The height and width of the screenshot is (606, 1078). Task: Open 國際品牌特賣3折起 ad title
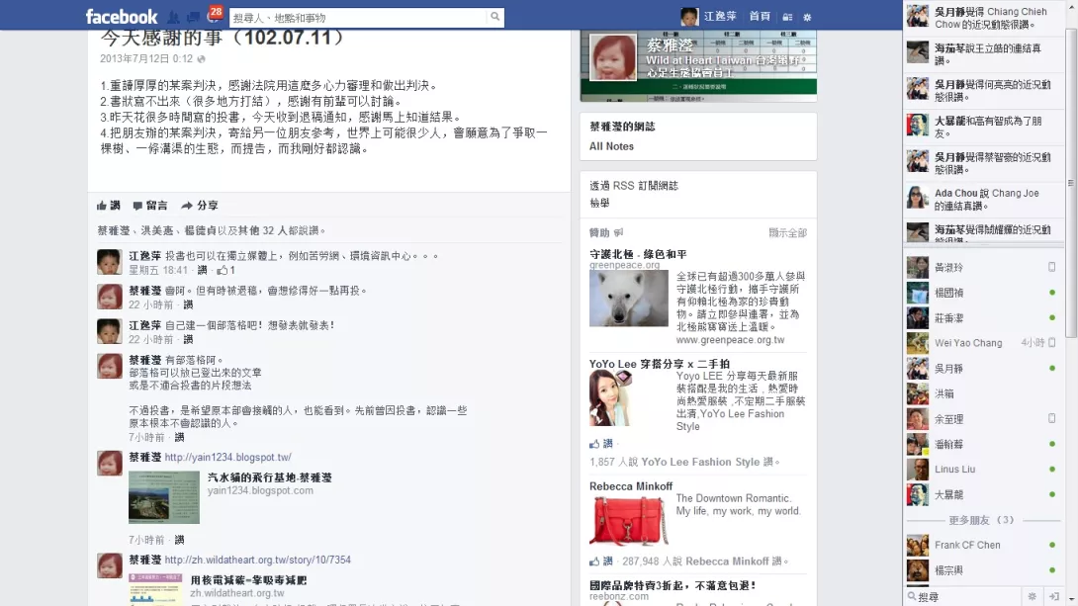pos(673,585)
